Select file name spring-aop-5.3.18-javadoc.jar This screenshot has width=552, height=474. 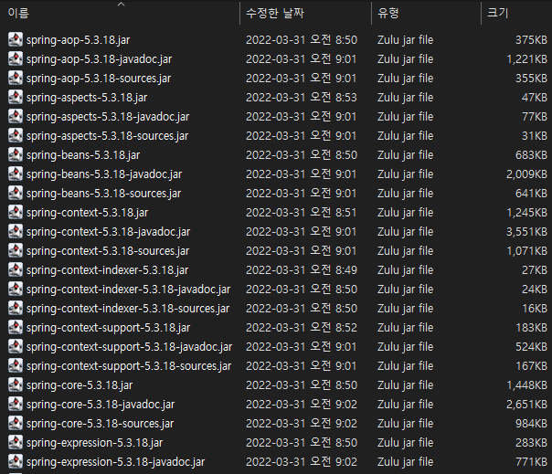[100, 59]
